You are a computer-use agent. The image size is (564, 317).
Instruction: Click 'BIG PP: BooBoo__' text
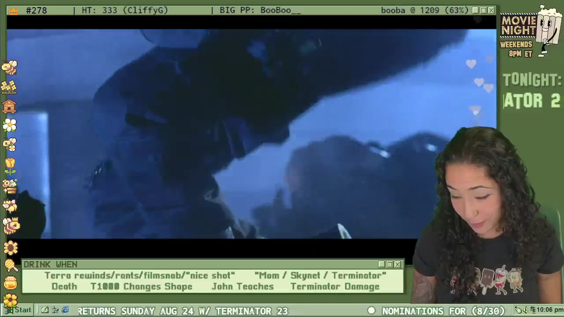[260, 11]
